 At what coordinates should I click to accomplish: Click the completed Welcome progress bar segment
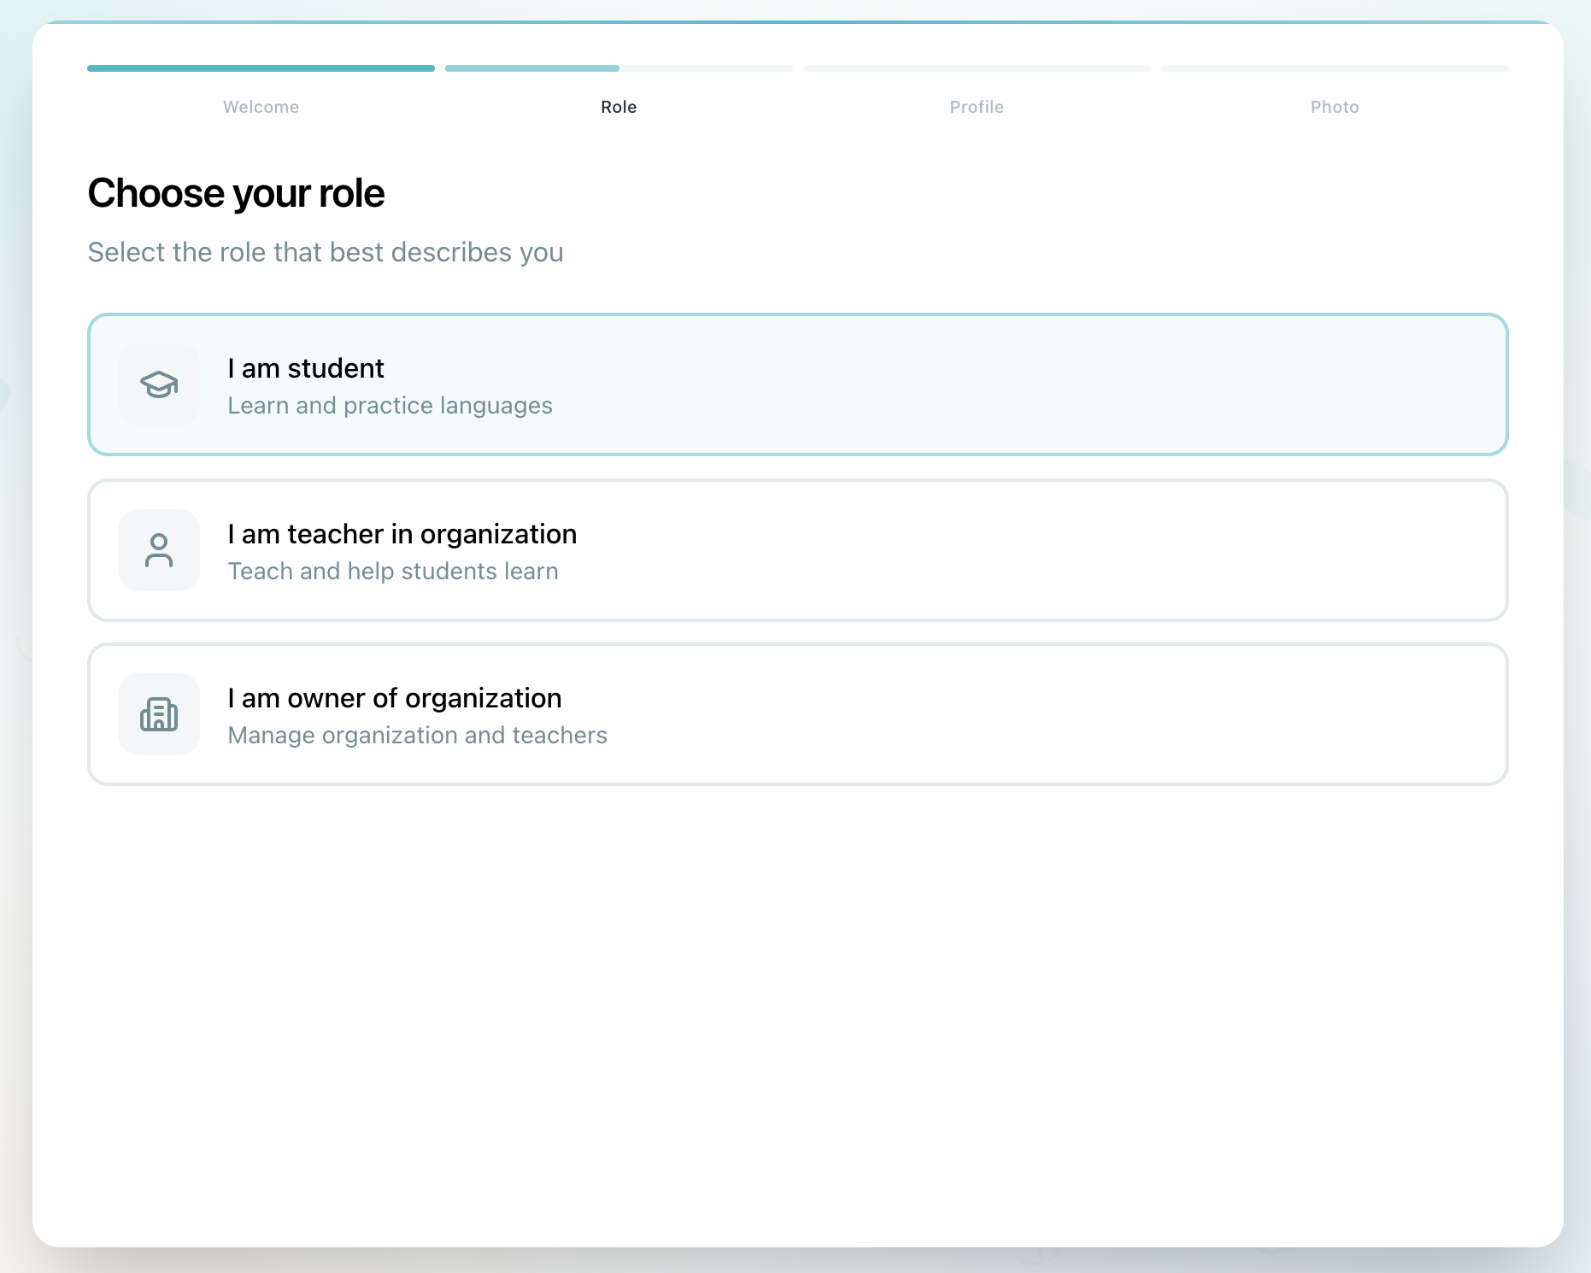tap(261, 68)
